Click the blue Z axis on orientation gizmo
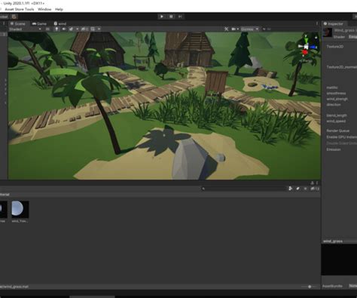The width and height of the screenshot is (357, 298). 313,47
